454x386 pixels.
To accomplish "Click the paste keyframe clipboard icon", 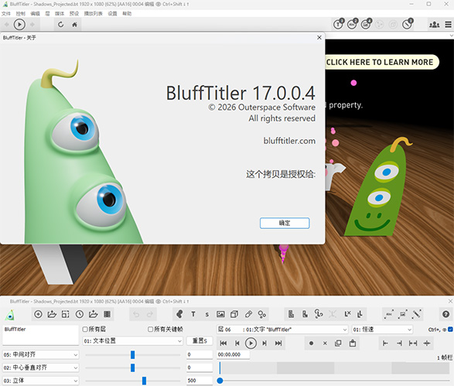I will coord(353,343).
